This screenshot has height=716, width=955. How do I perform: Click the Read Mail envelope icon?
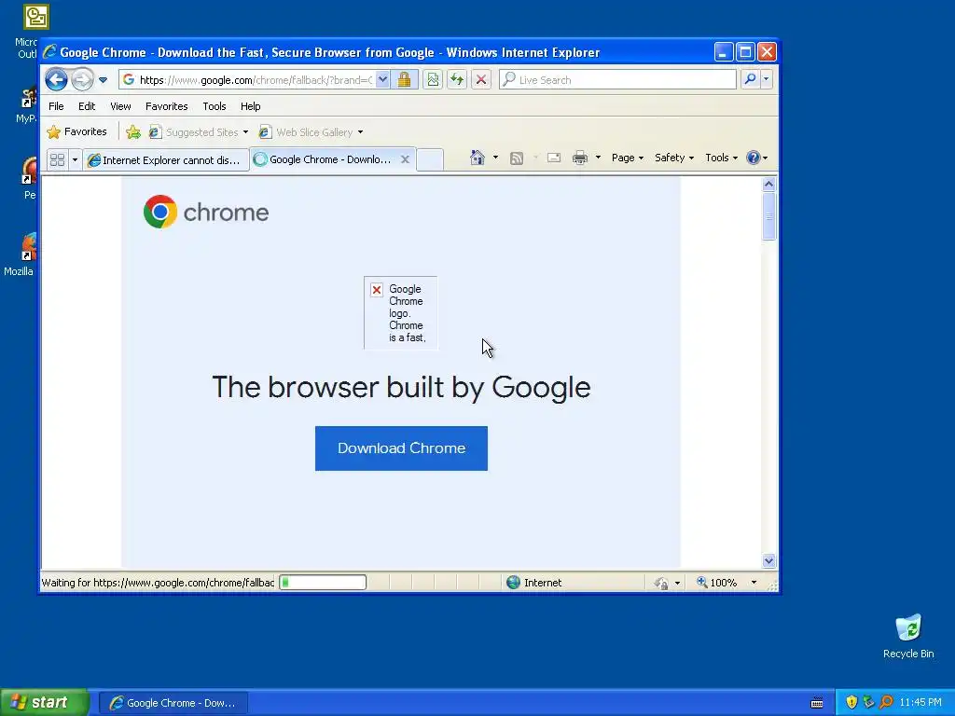tap(554, 158)
